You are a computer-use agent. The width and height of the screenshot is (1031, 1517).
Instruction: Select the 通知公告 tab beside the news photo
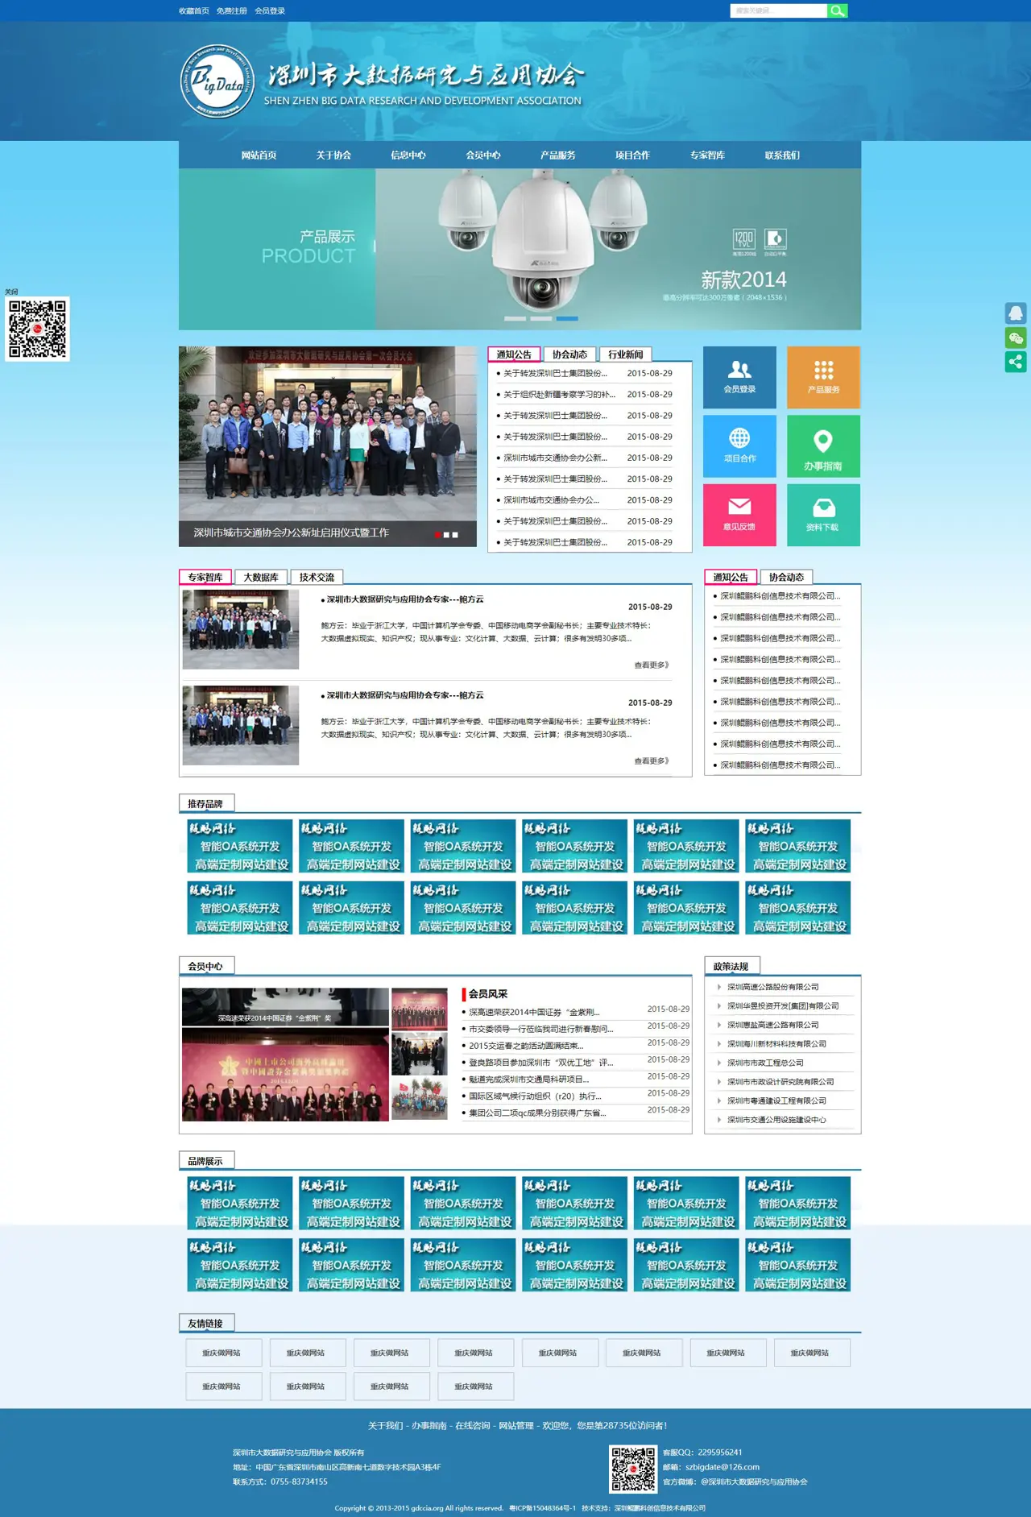pos(514,354)
